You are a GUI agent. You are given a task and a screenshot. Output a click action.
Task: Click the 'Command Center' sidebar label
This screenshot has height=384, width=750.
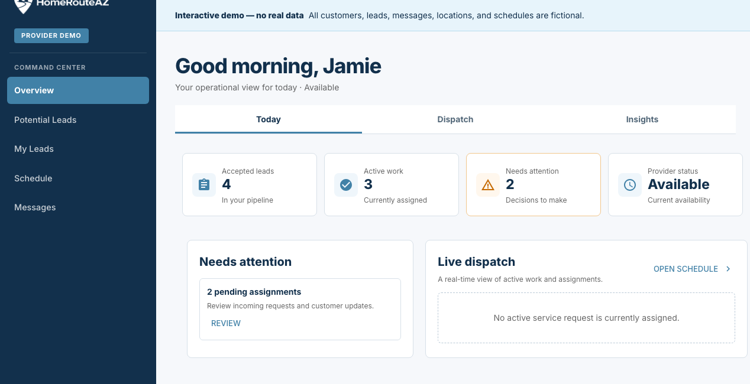pyautogui.click(x=50, y=67)
